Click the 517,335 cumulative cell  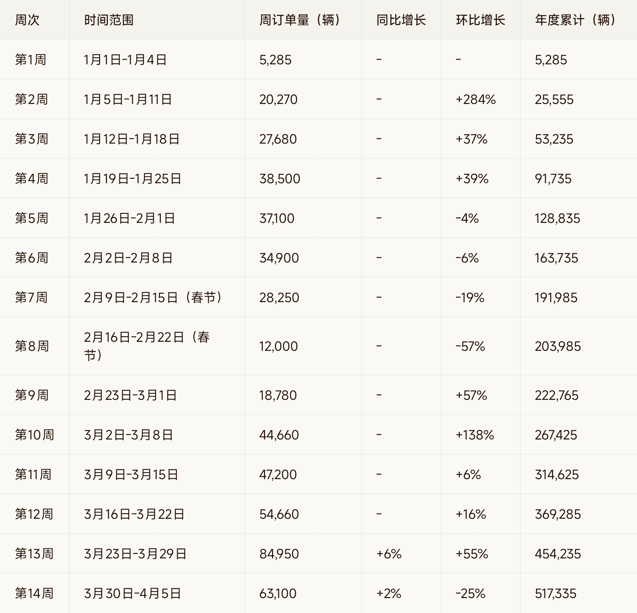click(556, 594)
